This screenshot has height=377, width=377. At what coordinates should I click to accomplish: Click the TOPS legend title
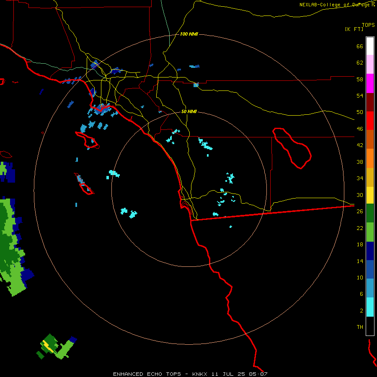(368, 25)
